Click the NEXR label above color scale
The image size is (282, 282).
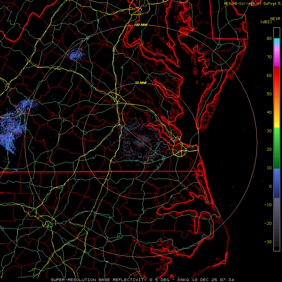click(275, 19)
